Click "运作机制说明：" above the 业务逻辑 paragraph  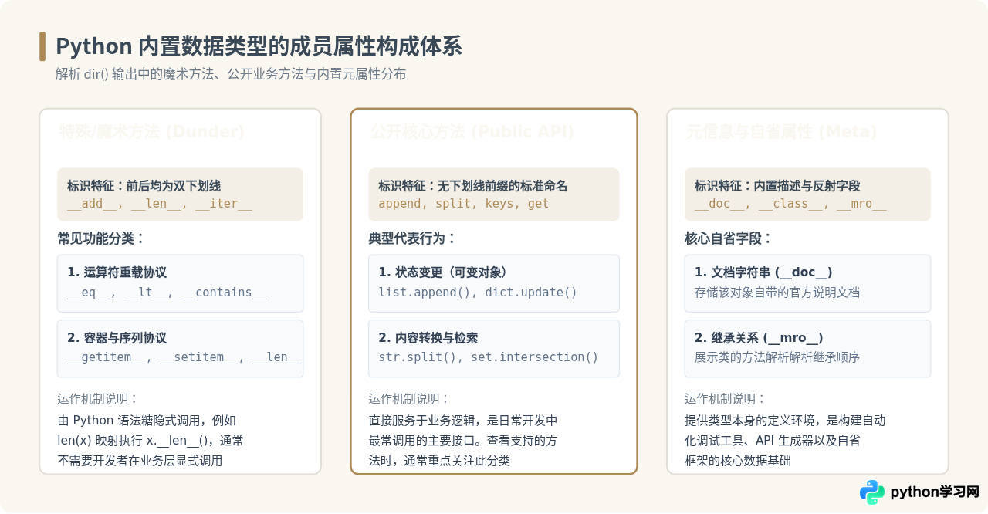tap(409, 399)
